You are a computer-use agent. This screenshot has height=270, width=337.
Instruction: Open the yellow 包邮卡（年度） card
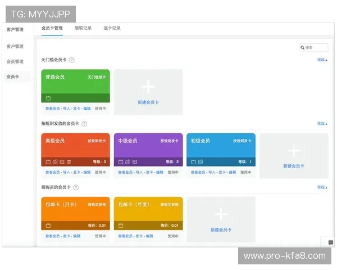[x=148, y=213]
